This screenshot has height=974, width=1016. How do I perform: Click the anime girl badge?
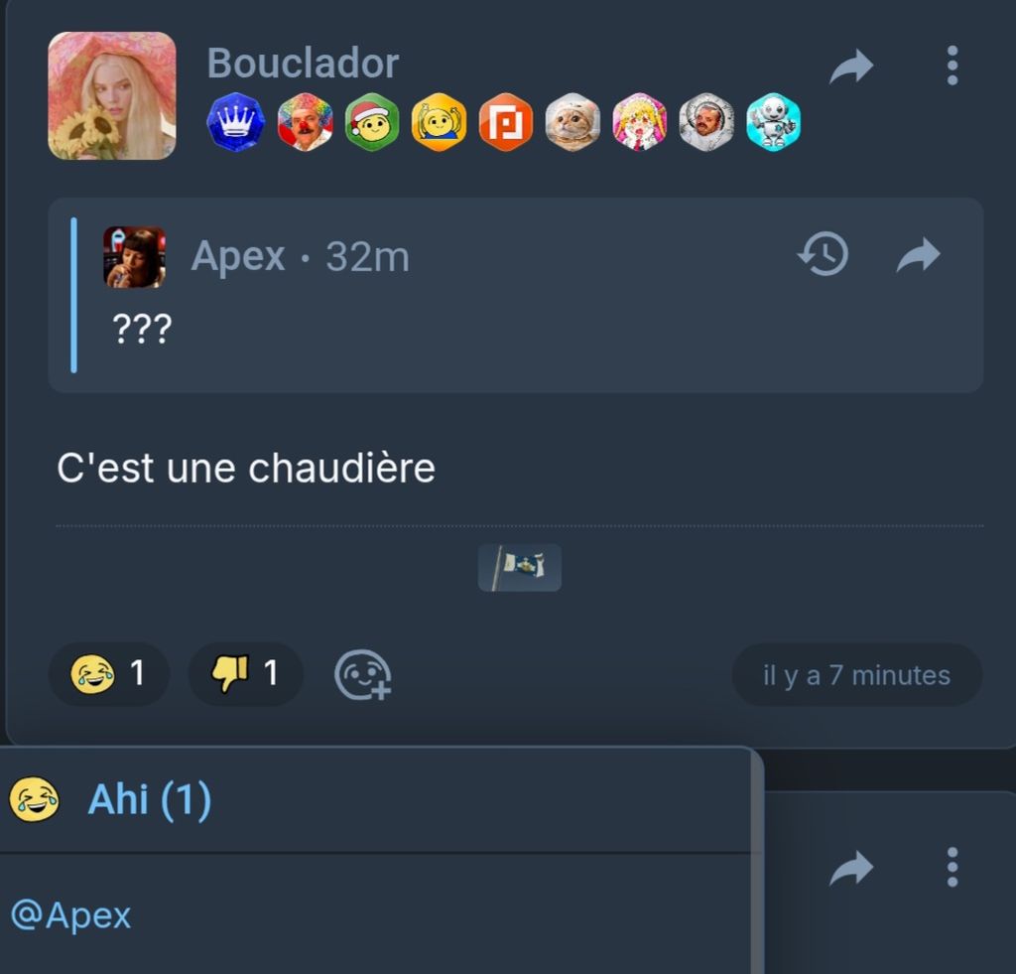[640, 122]
